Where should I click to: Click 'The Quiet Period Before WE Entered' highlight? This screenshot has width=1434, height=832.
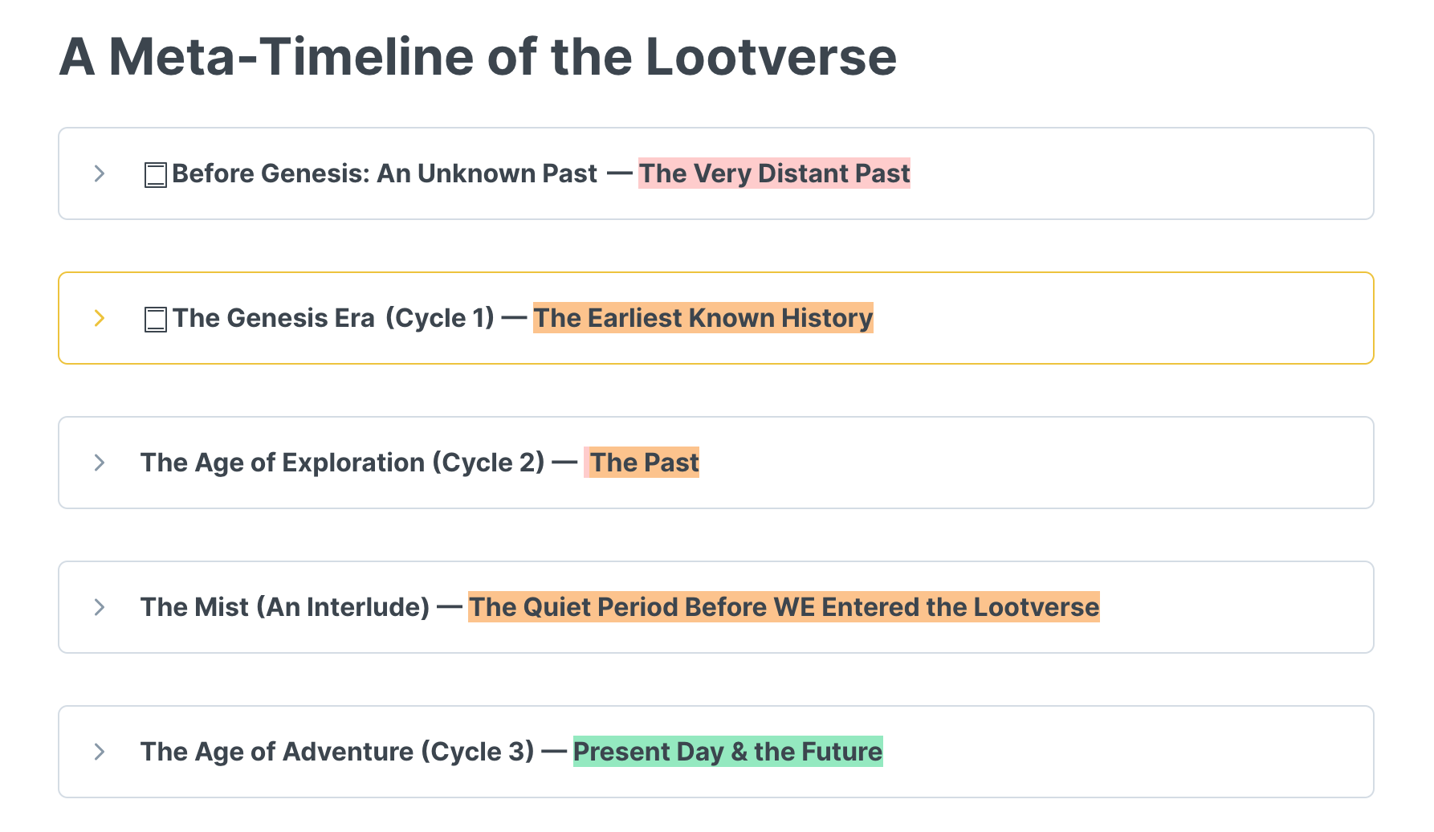[x=784, y=607]
